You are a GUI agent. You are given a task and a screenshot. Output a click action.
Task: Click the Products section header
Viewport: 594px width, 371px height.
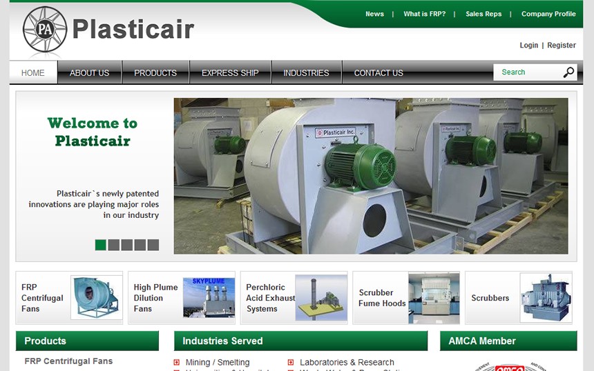[87, 341]
